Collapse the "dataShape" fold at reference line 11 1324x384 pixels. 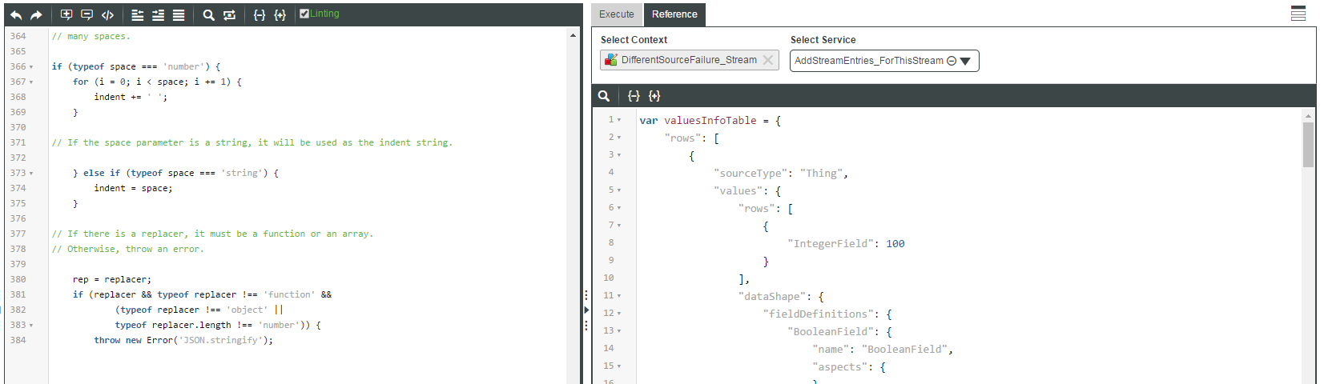619,296
